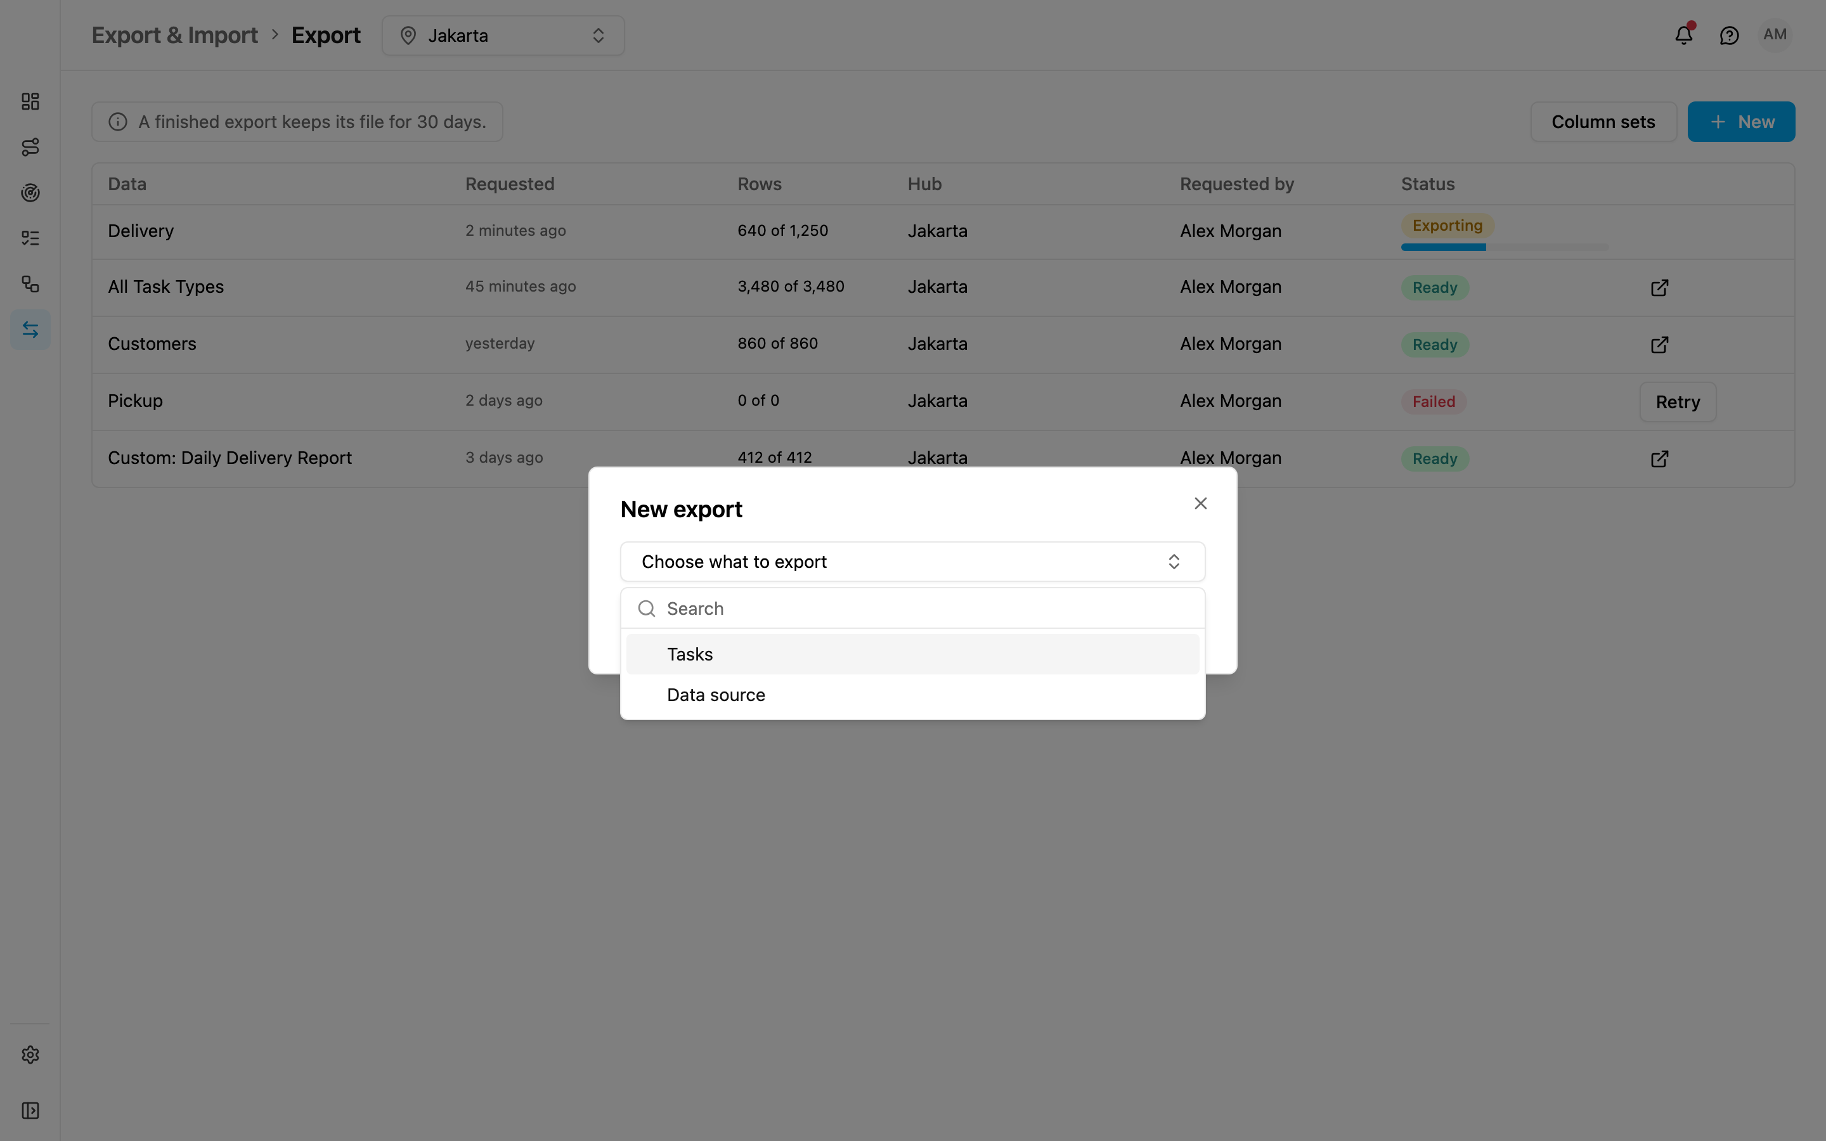Screen dimensions: 1826x1141
Task: Open the AM user avatar
Action: click(1775, 35)
